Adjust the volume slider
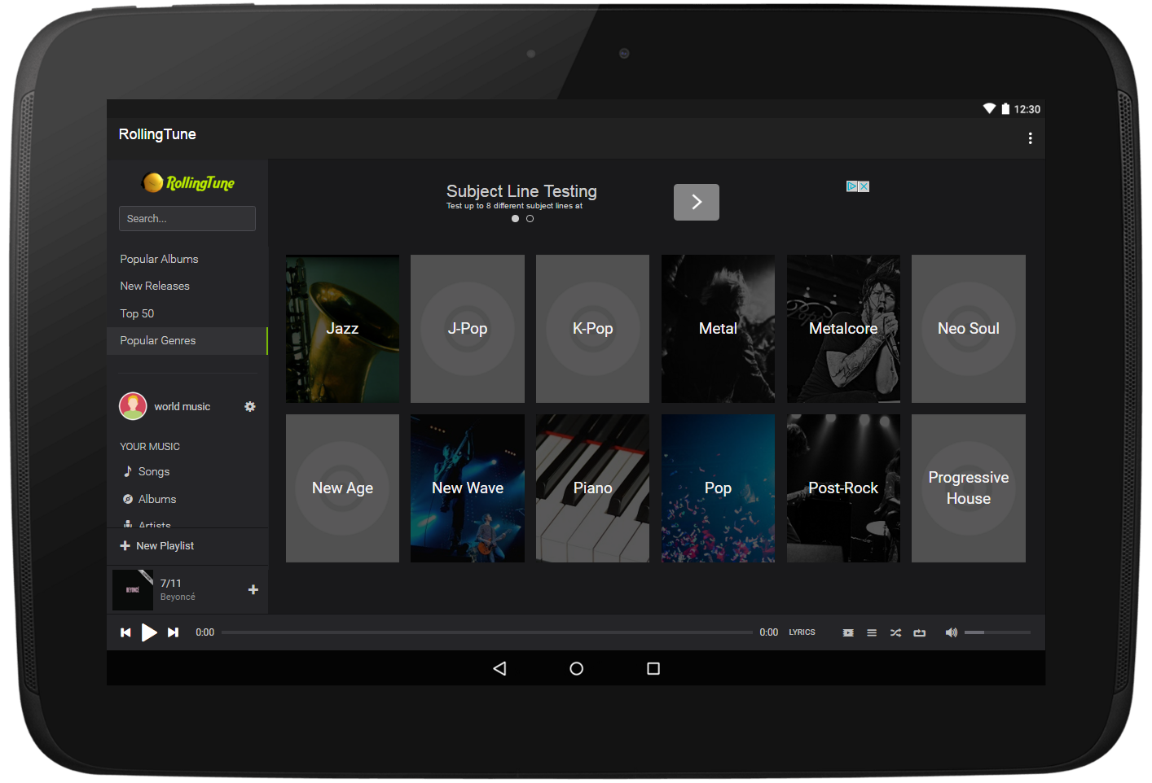The image size is (1152, 783). click(x=997, y=632)
